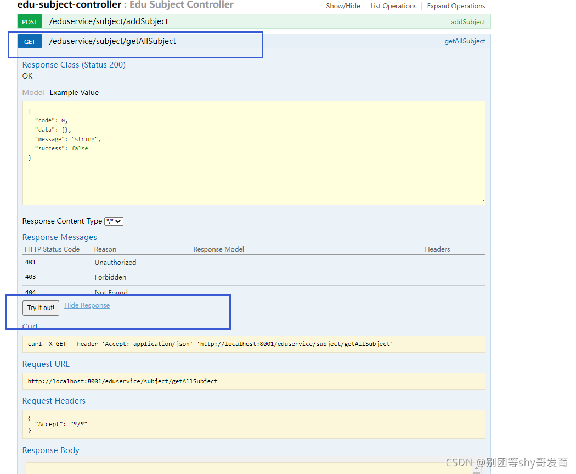
Task: Click the Forbidden reason cell
Action: 110,277
